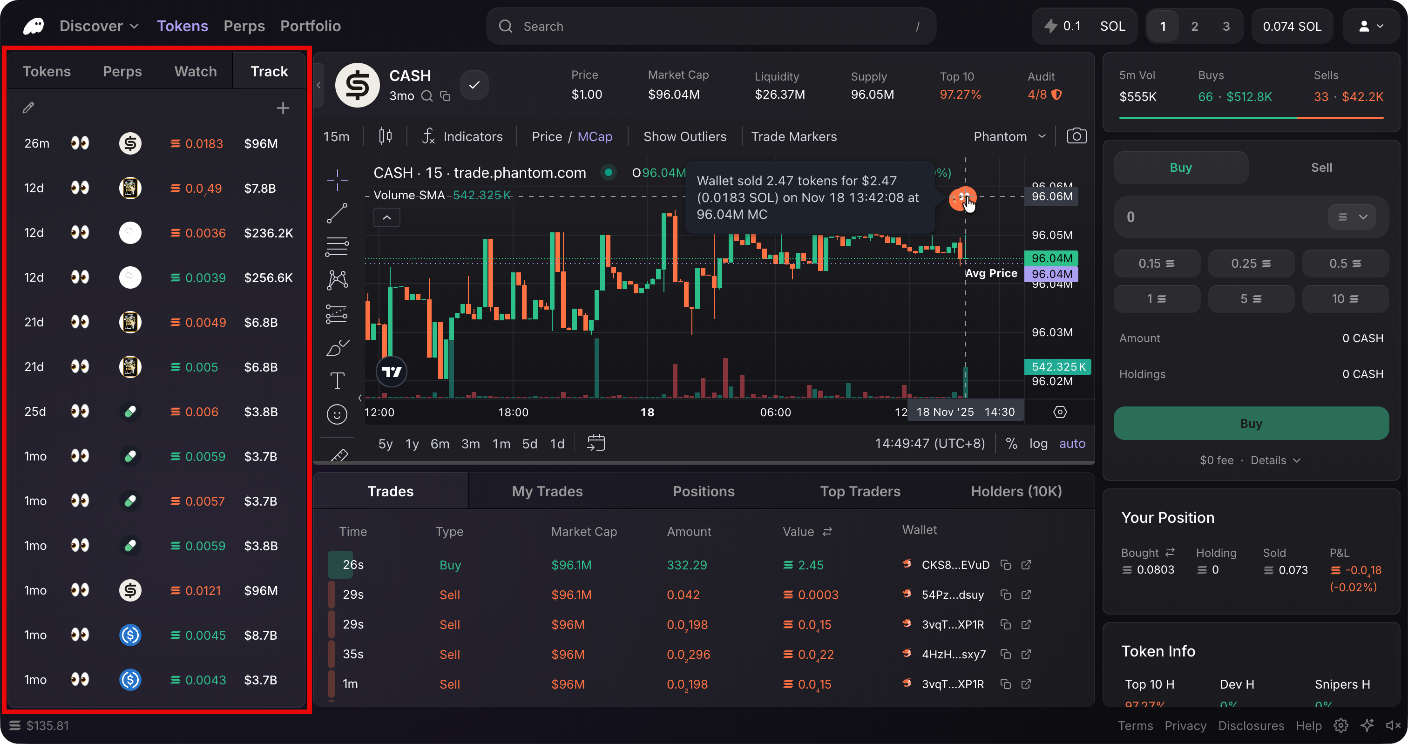1408x744 pixels.
Task: Select the measure ruler tool at toolbar bottom
Action: click(340, 454)
